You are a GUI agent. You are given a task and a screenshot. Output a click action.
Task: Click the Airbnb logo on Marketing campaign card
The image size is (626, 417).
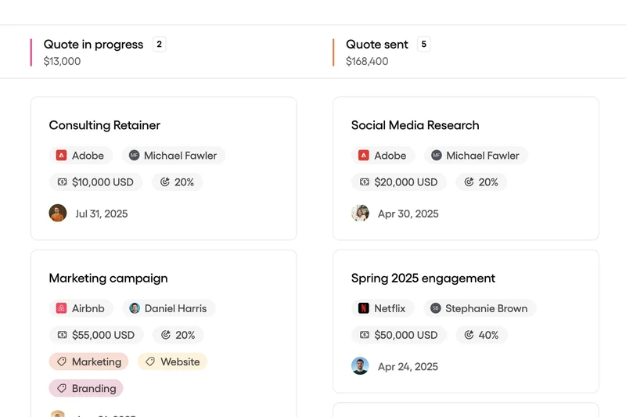pos(61,309)
